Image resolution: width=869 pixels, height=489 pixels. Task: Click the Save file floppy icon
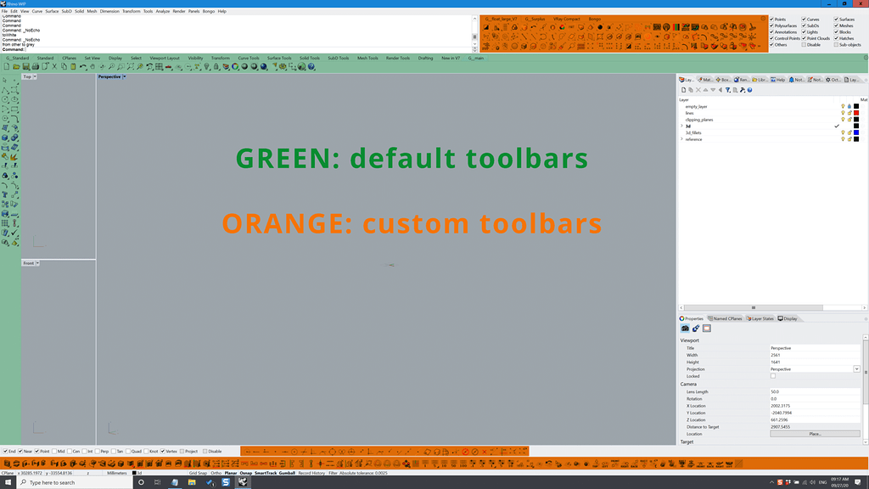pyautogui.click(x=26, y=66)
